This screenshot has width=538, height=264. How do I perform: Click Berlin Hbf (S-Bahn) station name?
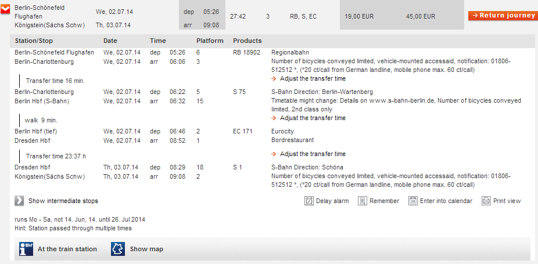point(42,101)
